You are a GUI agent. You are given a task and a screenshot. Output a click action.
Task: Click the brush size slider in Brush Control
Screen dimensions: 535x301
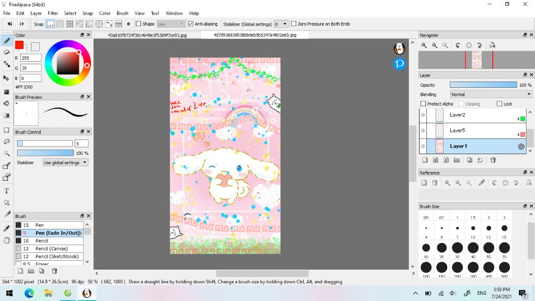(45, 144)
